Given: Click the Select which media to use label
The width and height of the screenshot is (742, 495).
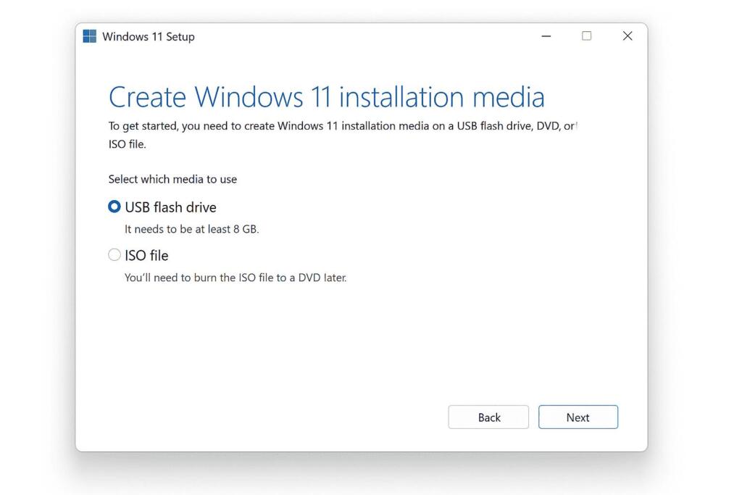Looking at the screenshot, I should (x=172, y=179).
